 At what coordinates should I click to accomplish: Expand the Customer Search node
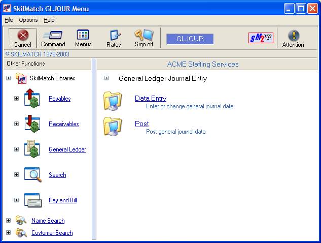pos(8,232)
